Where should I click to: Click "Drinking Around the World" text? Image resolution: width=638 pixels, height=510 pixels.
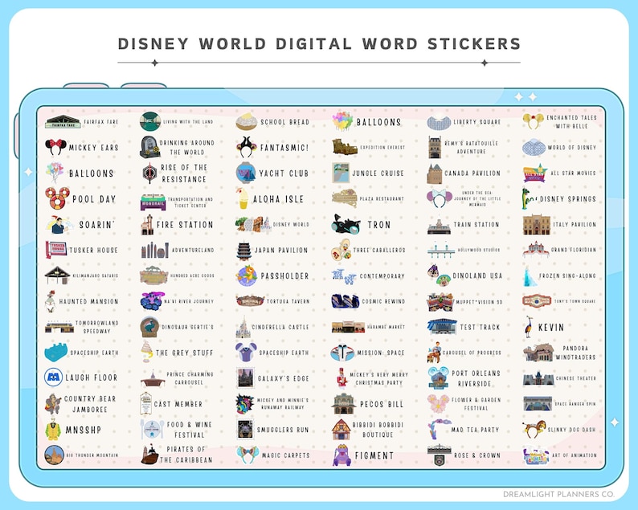coord(186,148)
